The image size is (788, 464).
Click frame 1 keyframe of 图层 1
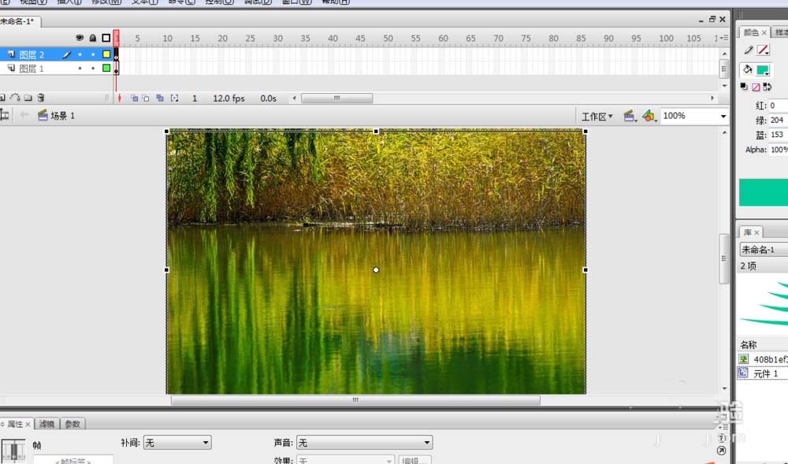[x=116, y=69]
